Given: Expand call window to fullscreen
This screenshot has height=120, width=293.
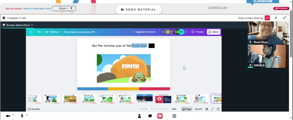Looking at the screenshot, I should [285, 18].
